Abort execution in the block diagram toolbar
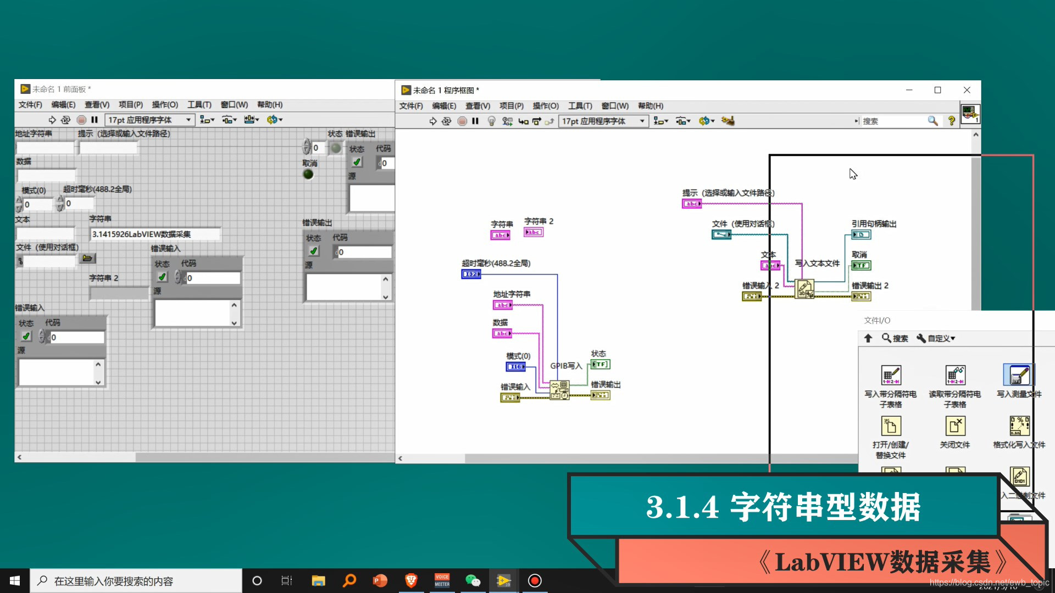The image size is (1055, 593). click(x=462, y=121)
